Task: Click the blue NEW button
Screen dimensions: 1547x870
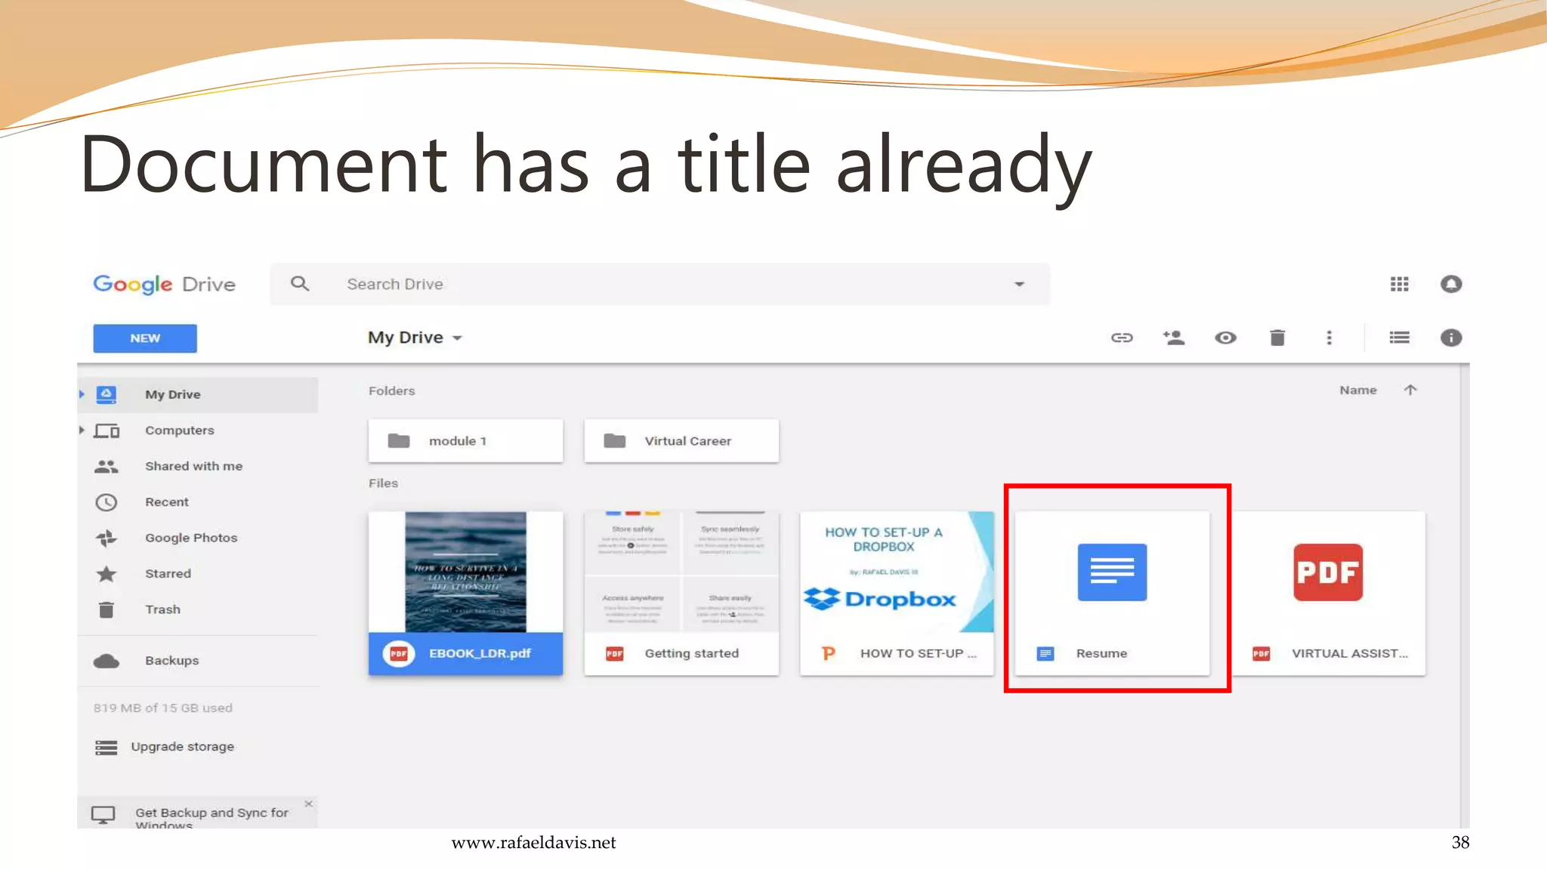Action: (145, 338)
